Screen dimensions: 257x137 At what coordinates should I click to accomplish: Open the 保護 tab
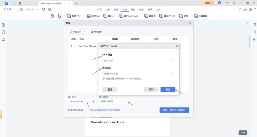[x=141, y=10]
